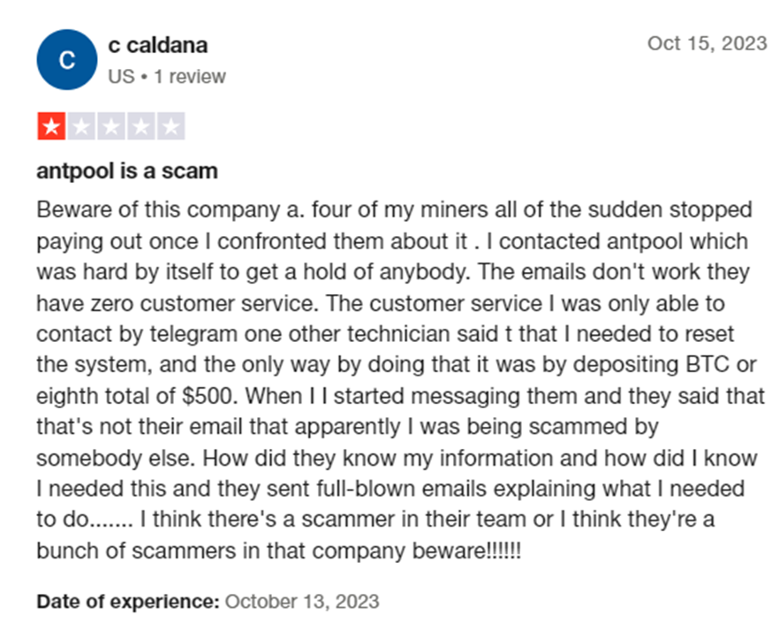Click the second grey rating star
Image resolution: width=779 pixels, height=623 pixels.
pos(81,126)
